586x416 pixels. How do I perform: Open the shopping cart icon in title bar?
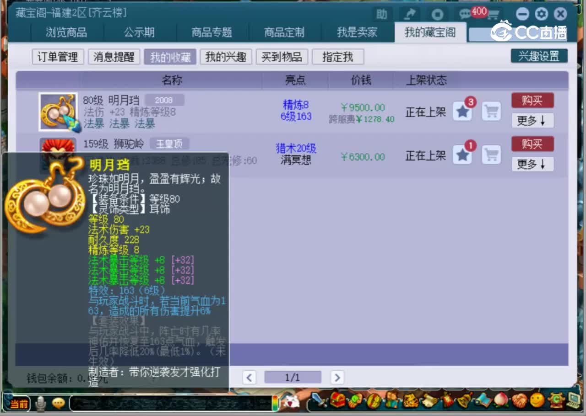click(x=493, y=15)
